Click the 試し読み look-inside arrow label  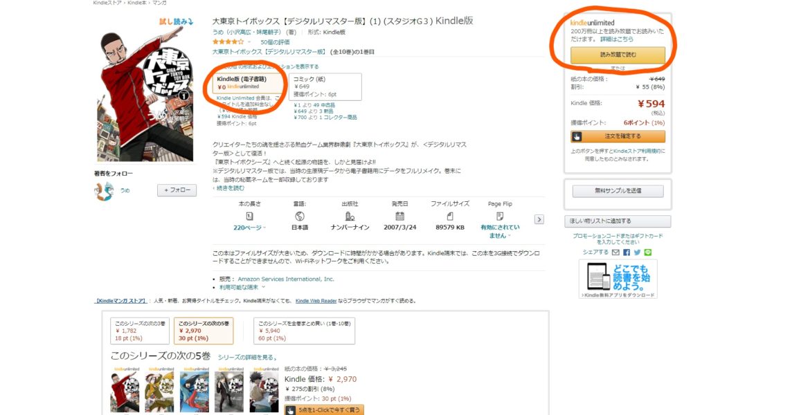[x=177, y=21]
